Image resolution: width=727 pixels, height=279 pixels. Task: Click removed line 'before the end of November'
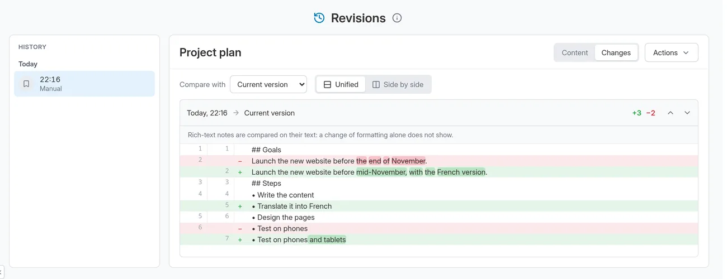pyautogui.click(x=439, y=161)
